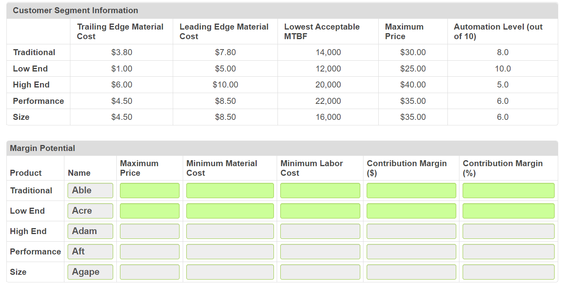This screenshot has height=286, width=563.
Task: Click the Minimum Labor Cost field for Acre
Action: tap(320, 211)
